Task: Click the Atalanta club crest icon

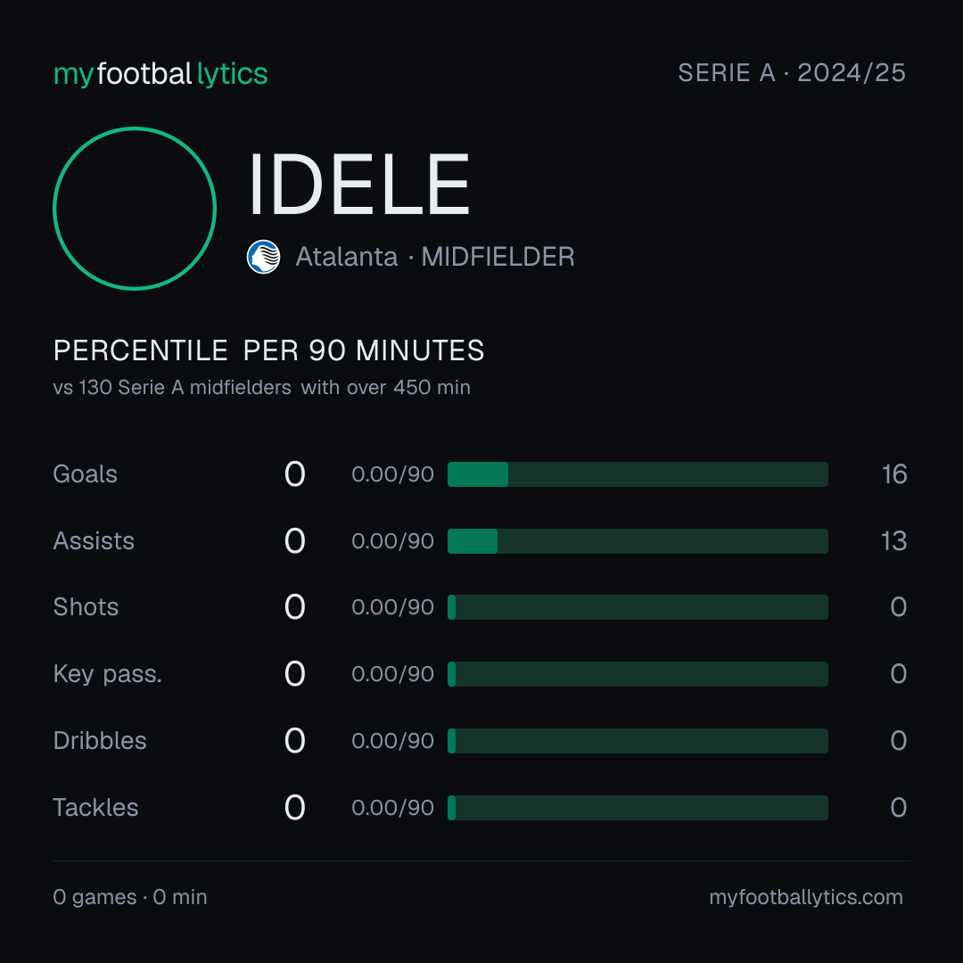Action: tap(263, 257)
